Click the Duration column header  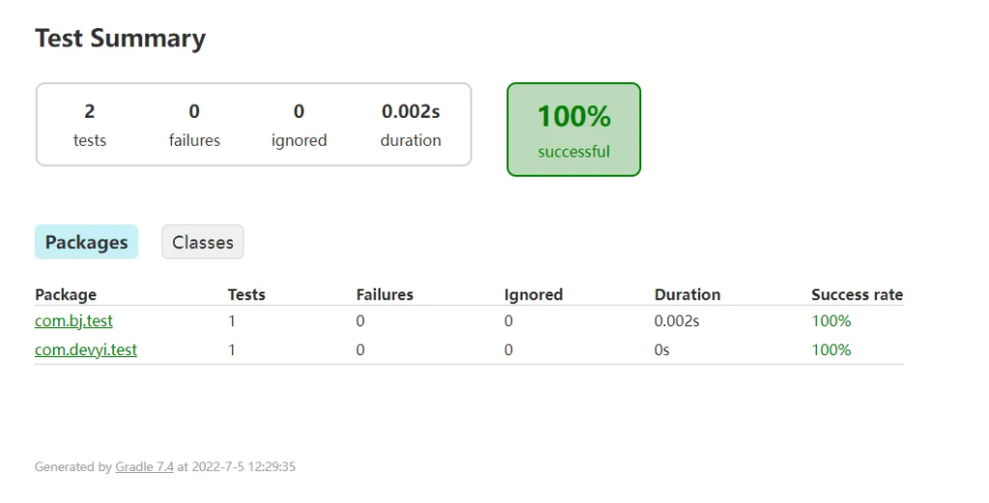pos(687,294)
